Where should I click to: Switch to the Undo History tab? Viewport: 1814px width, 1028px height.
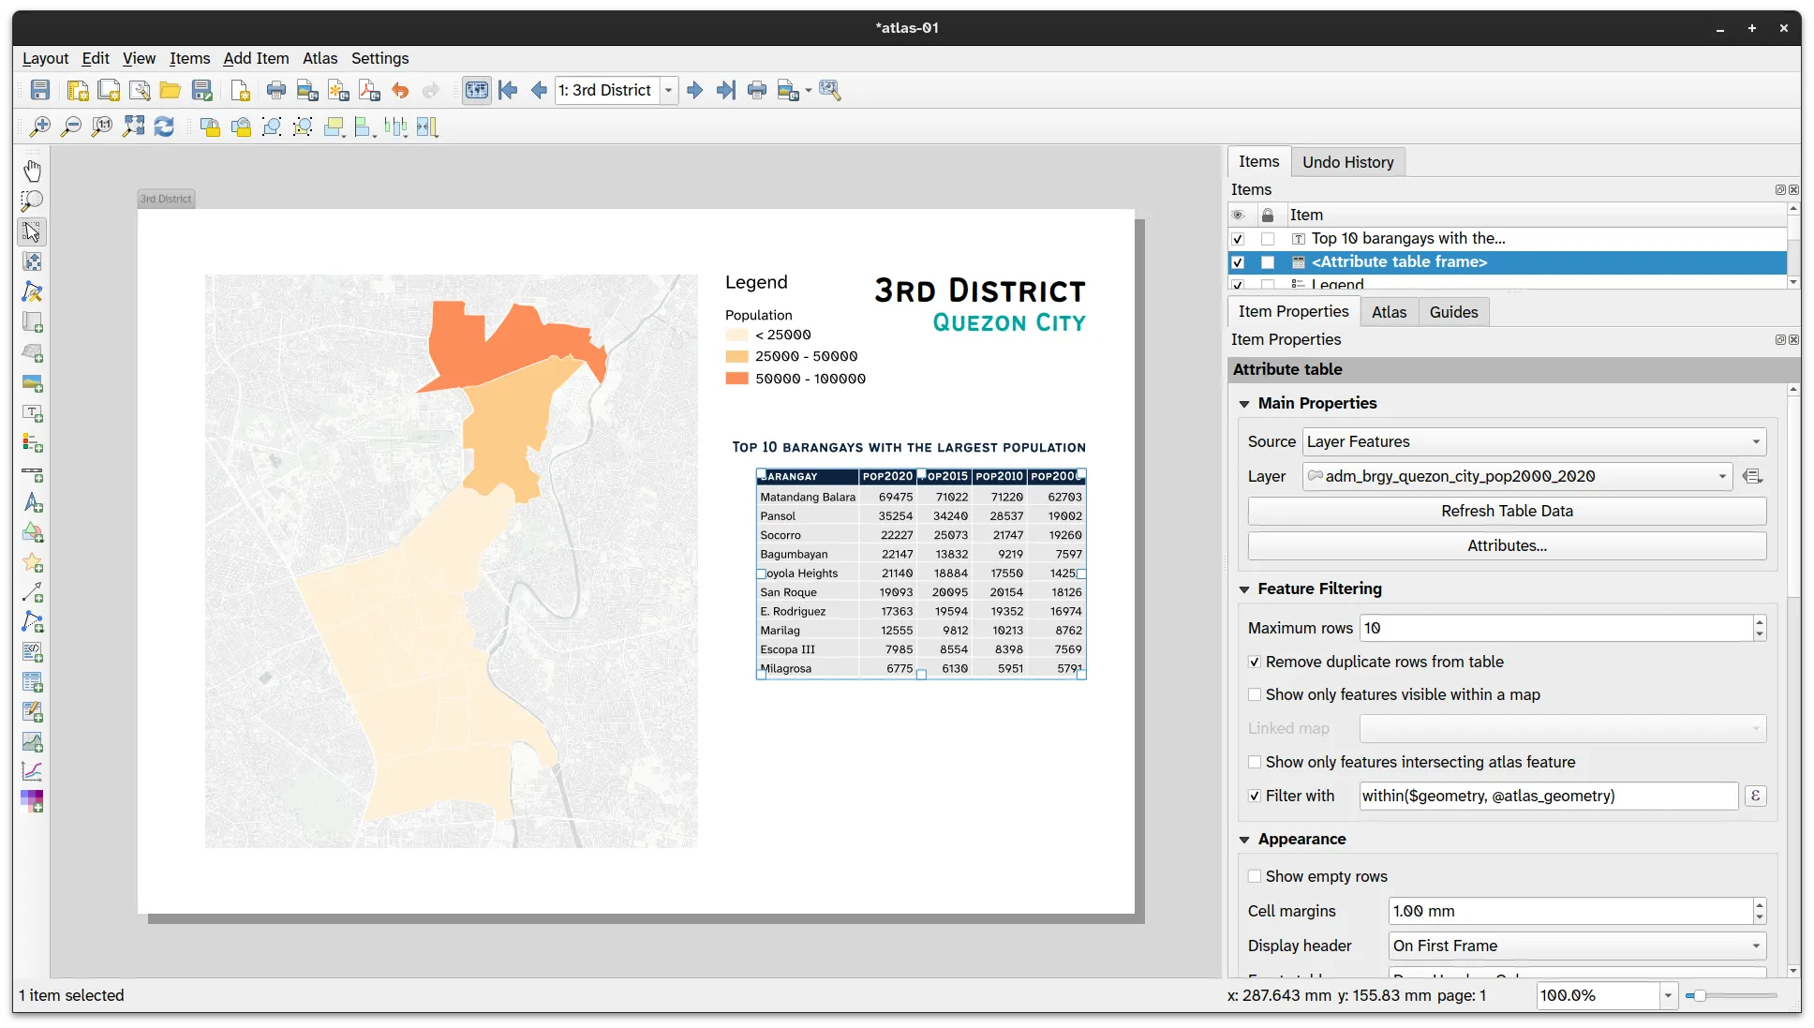(x=1347, y=161)
